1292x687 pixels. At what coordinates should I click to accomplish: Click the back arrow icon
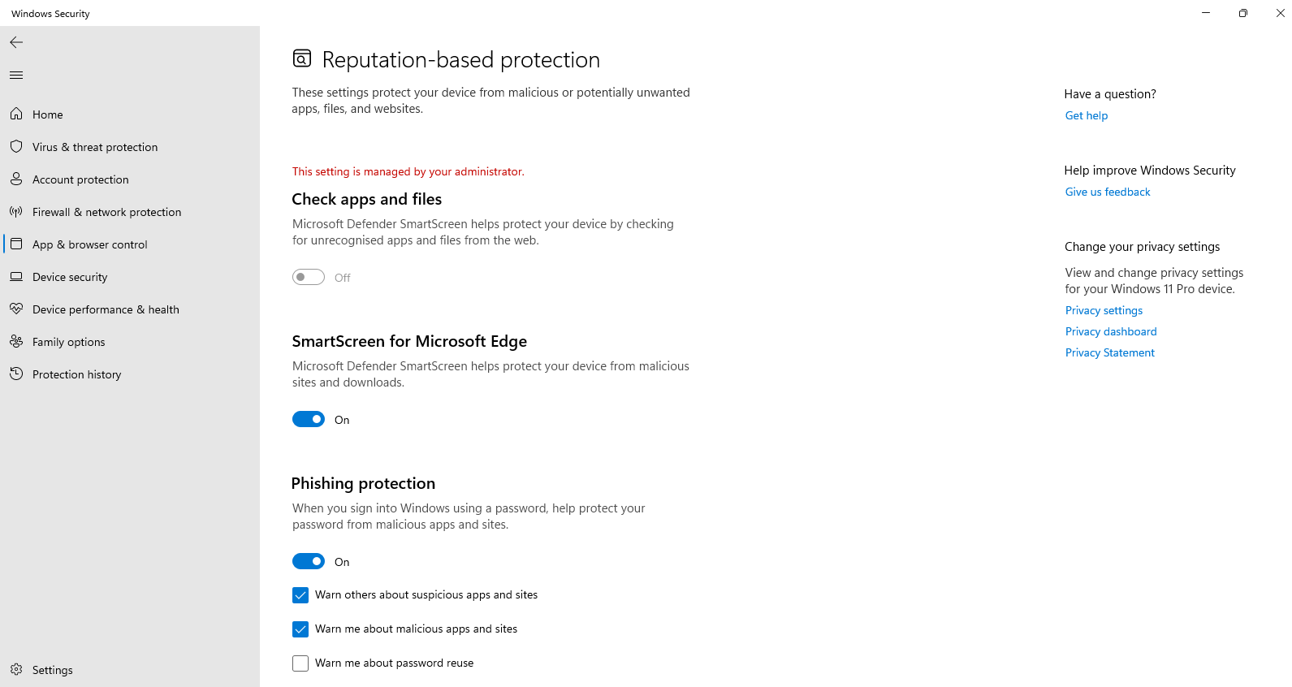tap(16, 42)
